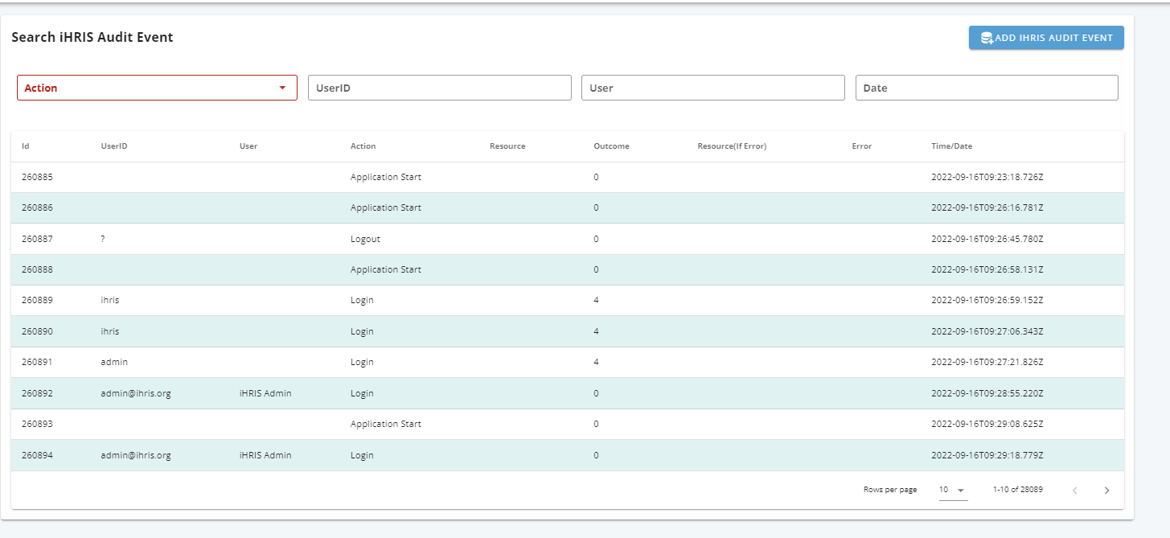
Task: Click the Add iHRIS Audit Event button
Action: click(1046, 38)
